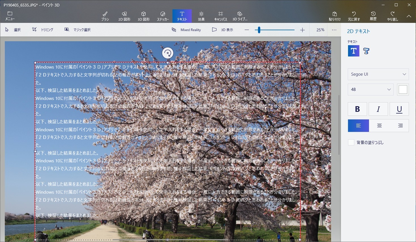Open the Segoe UI font dropdown
The width and height of the screenshot is (416, 242).
[x=378, y=74]
